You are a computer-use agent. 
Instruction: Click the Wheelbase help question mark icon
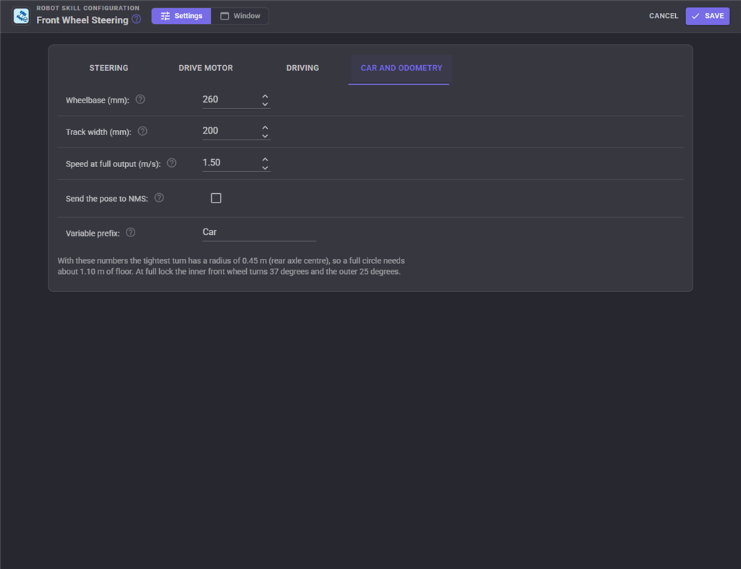tap(140, 100)
